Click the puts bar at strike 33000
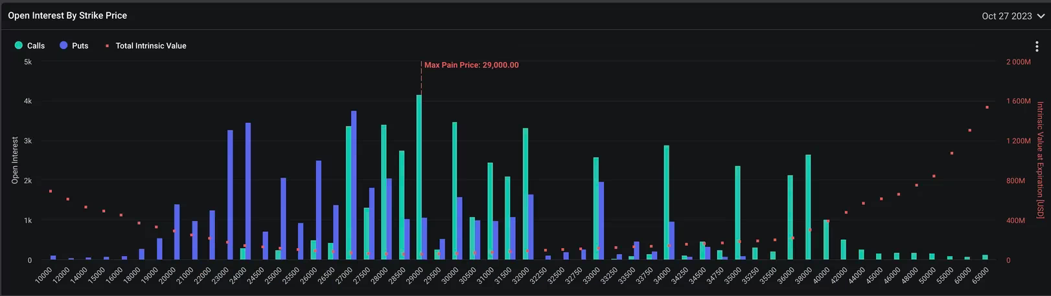Image resolution: width=1051 pixels, height=296 pixels. [x=601, y=221]
